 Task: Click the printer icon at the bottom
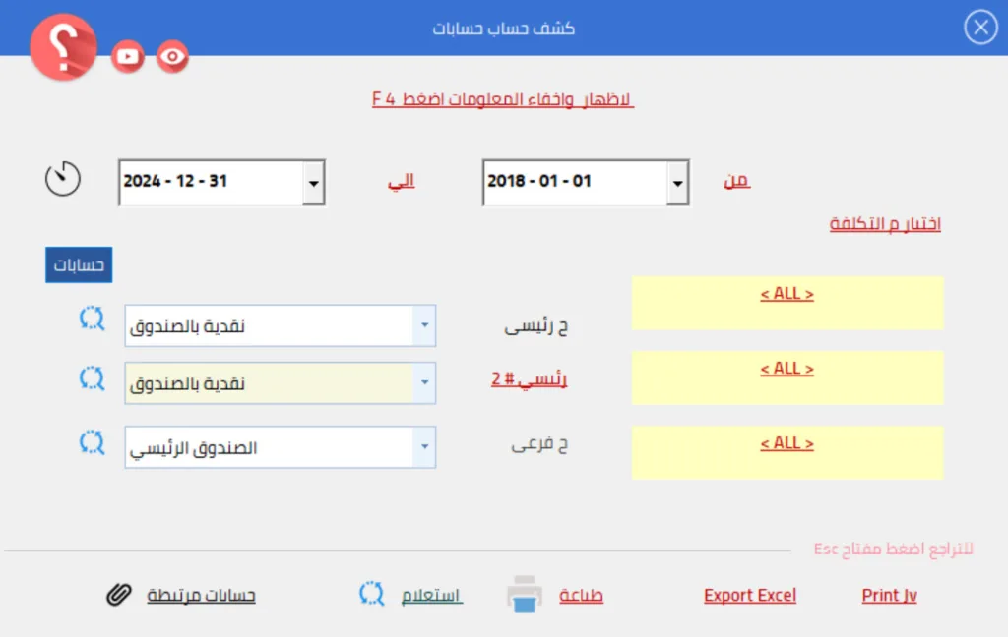(525, 595)
